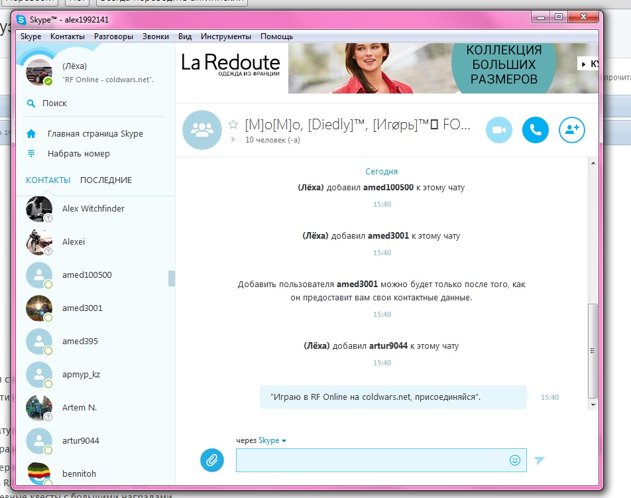Open the Разговоры menu
The image size is (631, 498).
[113, 36]
